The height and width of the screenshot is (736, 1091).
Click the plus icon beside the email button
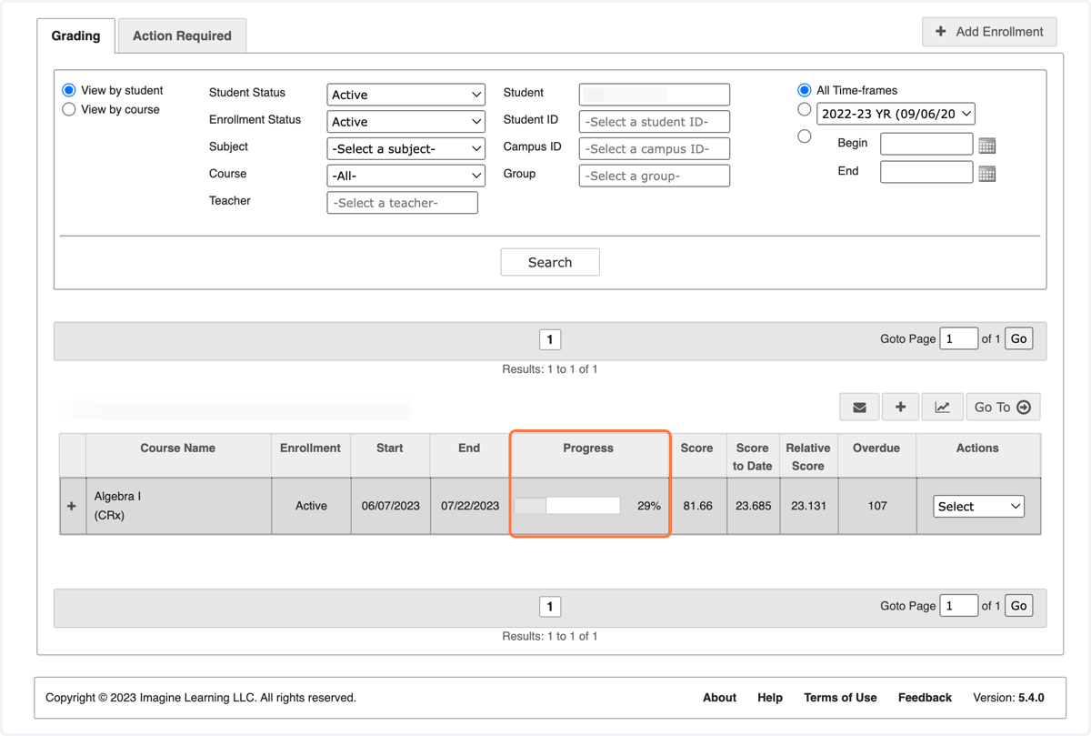click(900, 407)
